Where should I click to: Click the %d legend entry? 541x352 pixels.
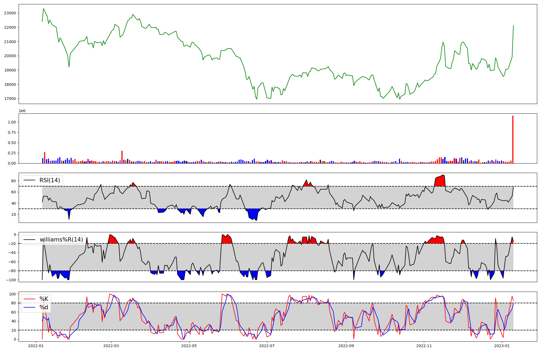pyautogui.click(x=44, y=307)
